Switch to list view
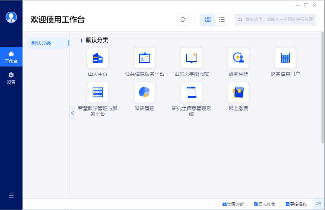 click(x=222, y=20)
